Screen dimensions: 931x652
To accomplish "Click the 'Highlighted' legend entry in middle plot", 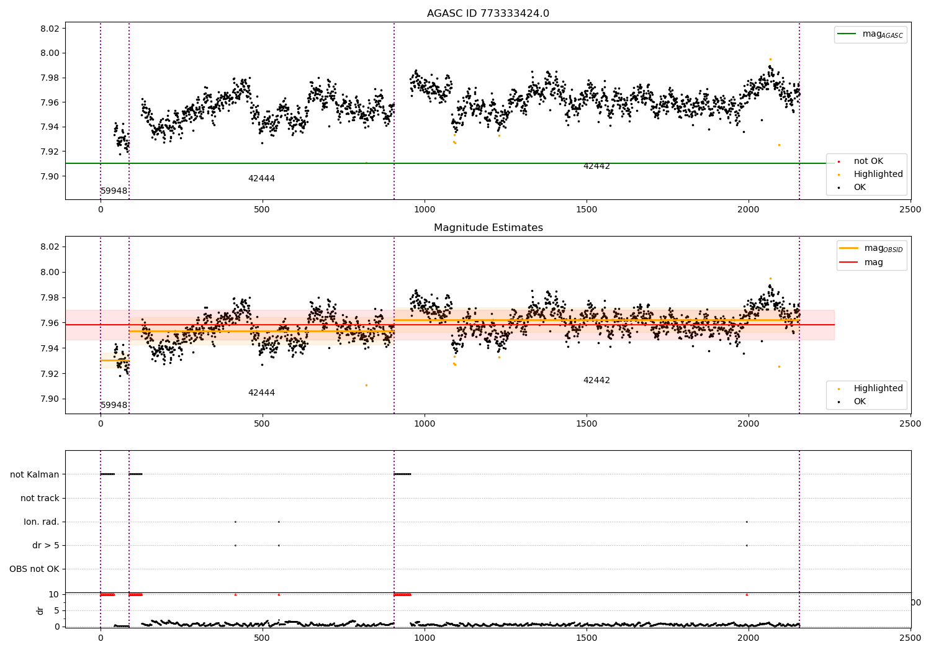I will (870, 388).
